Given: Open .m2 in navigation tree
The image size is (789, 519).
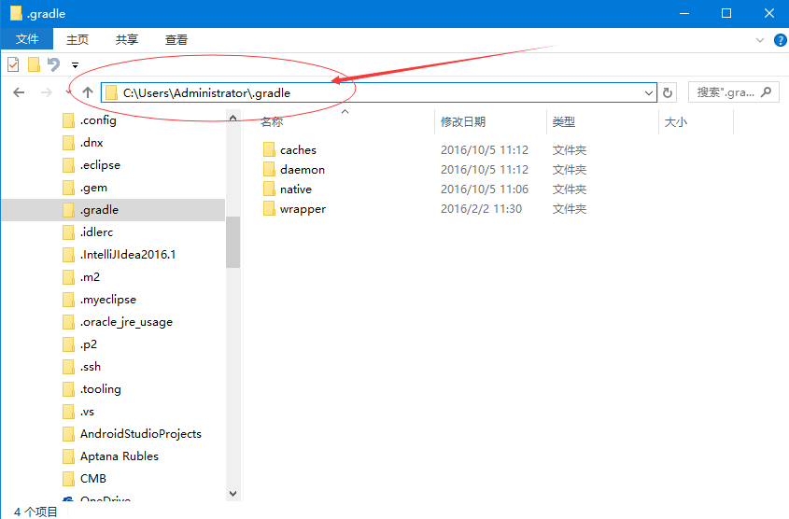Looking at the screenshot, I should [x=90, y=277].
